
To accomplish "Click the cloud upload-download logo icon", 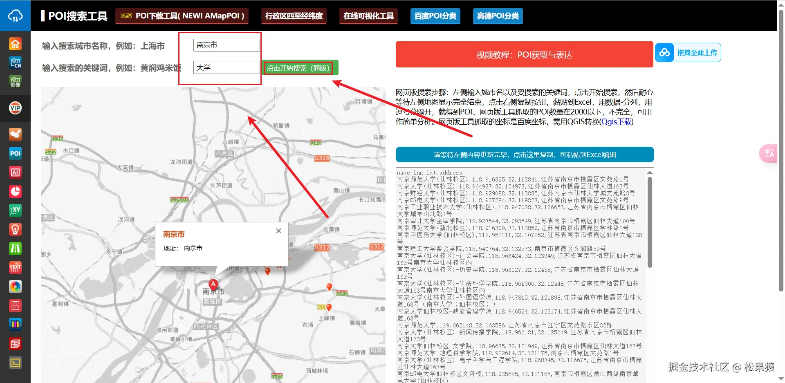I will (15, 16).
